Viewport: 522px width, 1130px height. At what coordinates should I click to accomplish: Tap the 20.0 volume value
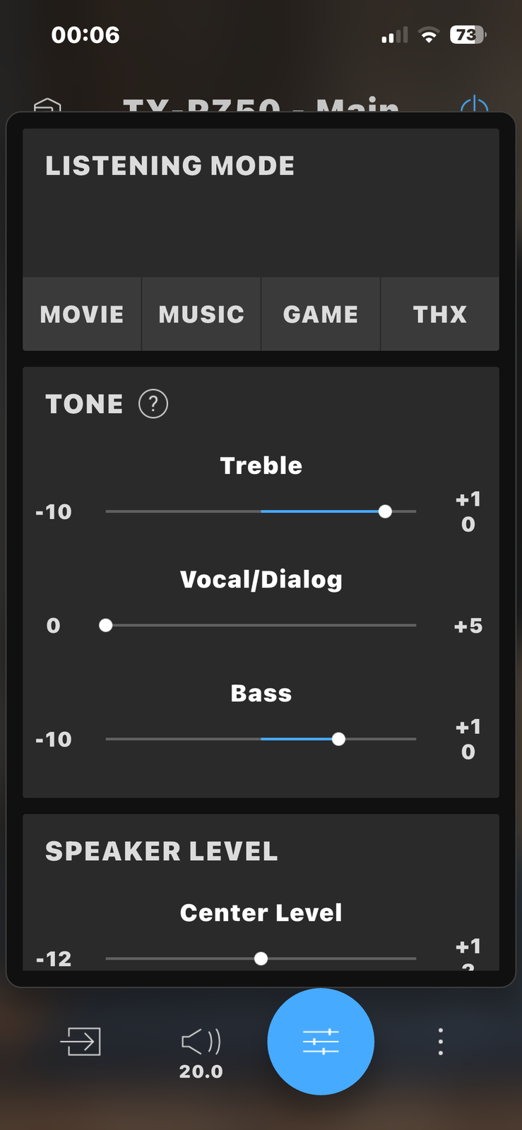[201, 1071]
